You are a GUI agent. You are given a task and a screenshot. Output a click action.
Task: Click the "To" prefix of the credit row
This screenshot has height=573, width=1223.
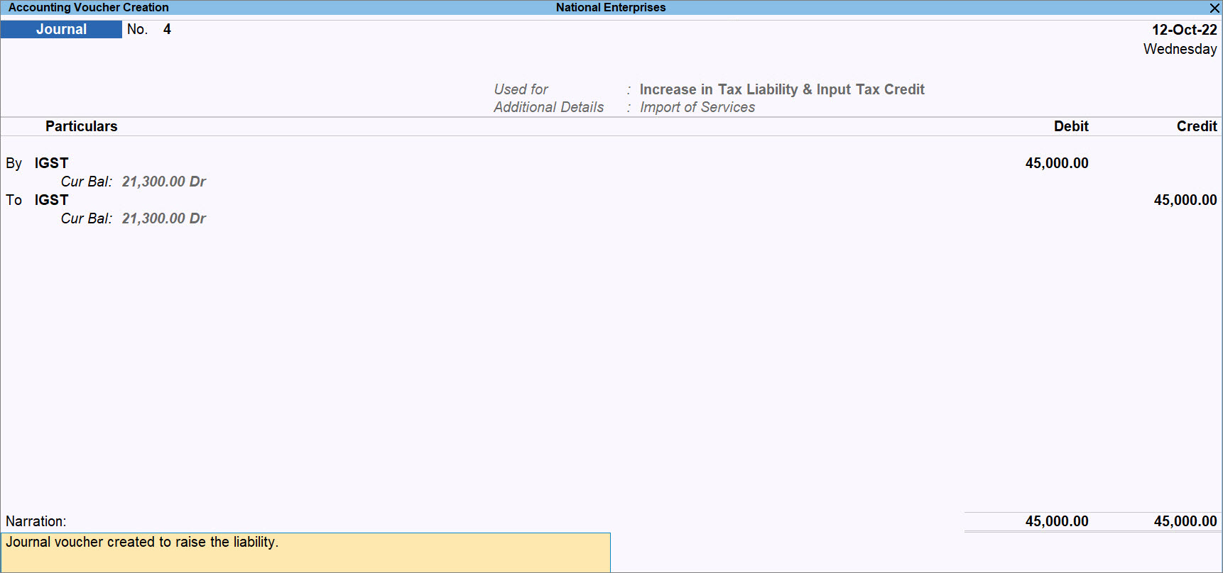tap(14, 200)
